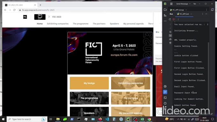Viewport: 217px width, 122px height.
Task: Open the Run panel three-dots options
Action: [x=202, y=14]
